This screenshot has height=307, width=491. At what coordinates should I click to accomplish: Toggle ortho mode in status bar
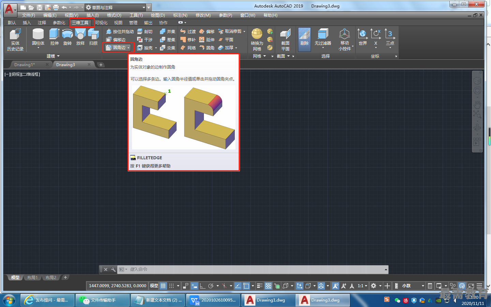click(203, 286)
